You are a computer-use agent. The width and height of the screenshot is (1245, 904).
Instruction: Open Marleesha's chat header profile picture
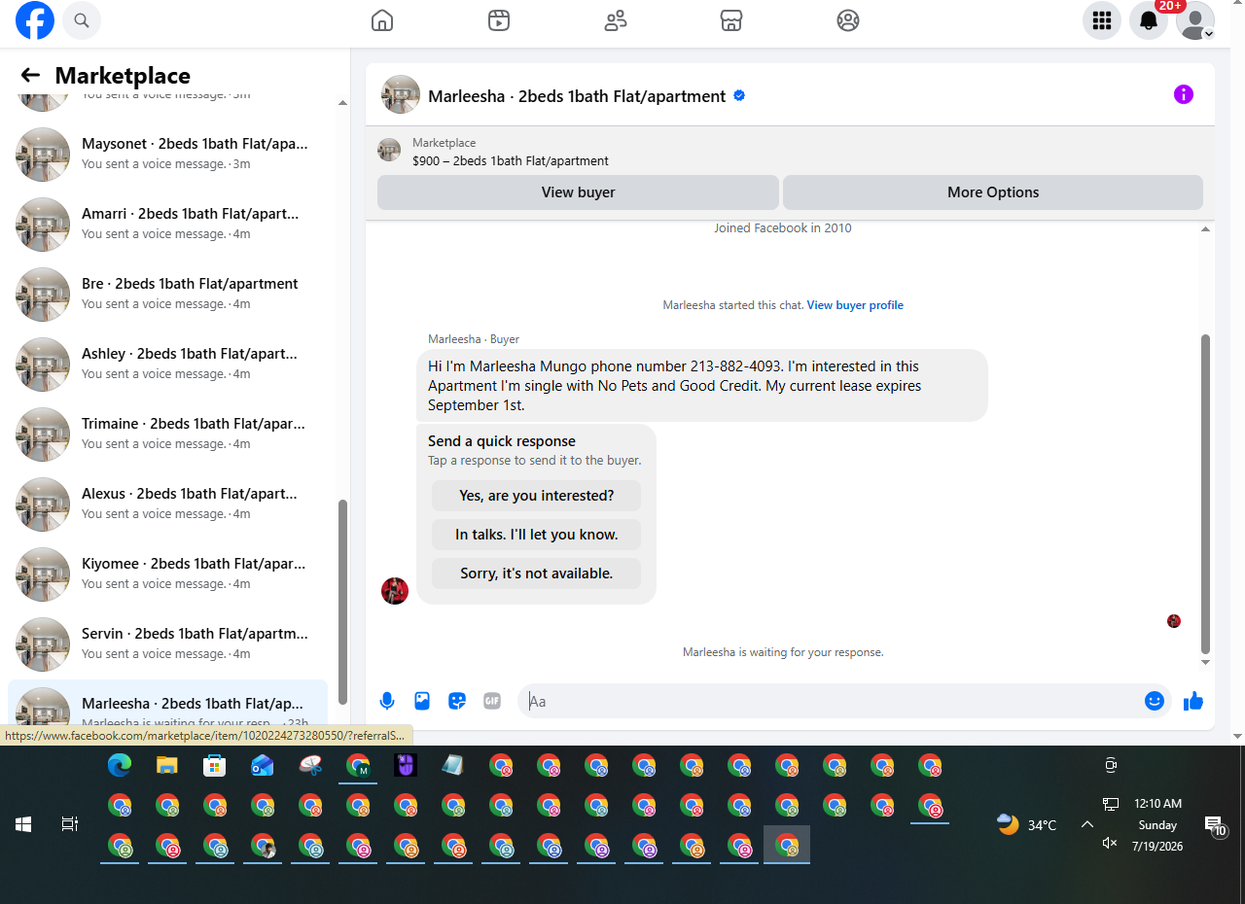click(401, 94)
